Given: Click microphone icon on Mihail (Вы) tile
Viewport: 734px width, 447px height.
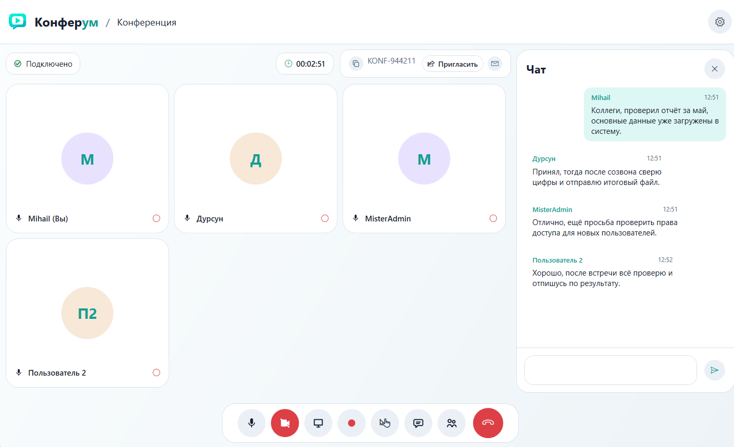Looking at the screenshot, I should (19, 218).
